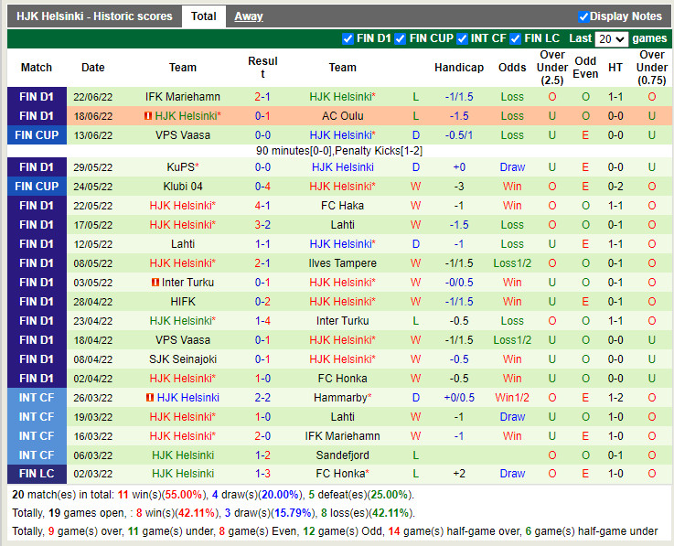Click the +2 handicap on FC Honka row
The width and height of the screenshot is (674, 546).
(459, 474)
